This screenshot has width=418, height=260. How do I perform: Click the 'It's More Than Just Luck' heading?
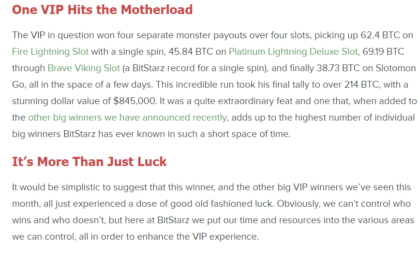click(90, 162)
